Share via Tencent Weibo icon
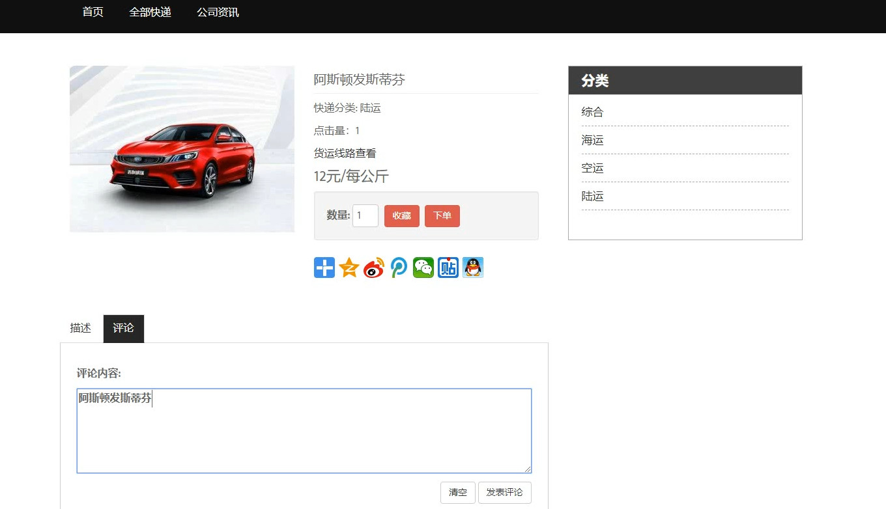The image size is (886, 509). [399, 268]
